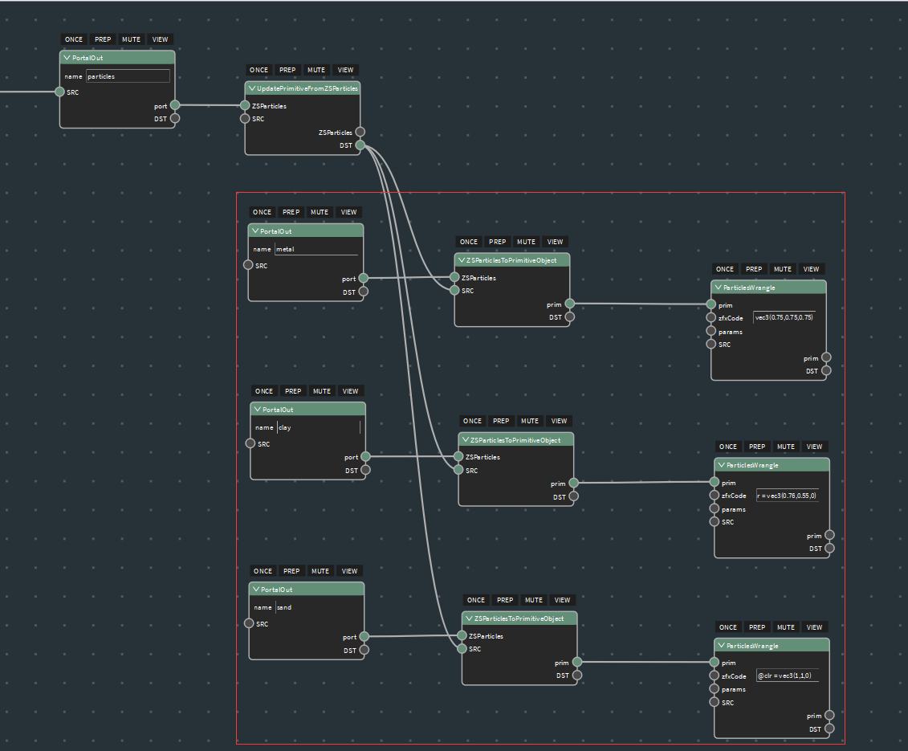Click port socket on metal PortalOut node

364,278
